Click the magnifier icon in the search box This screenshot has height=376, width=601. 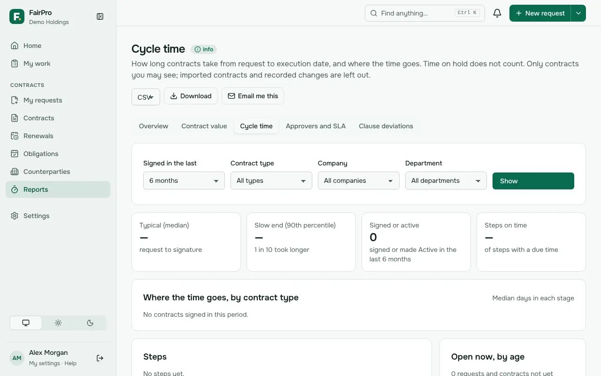374,13
